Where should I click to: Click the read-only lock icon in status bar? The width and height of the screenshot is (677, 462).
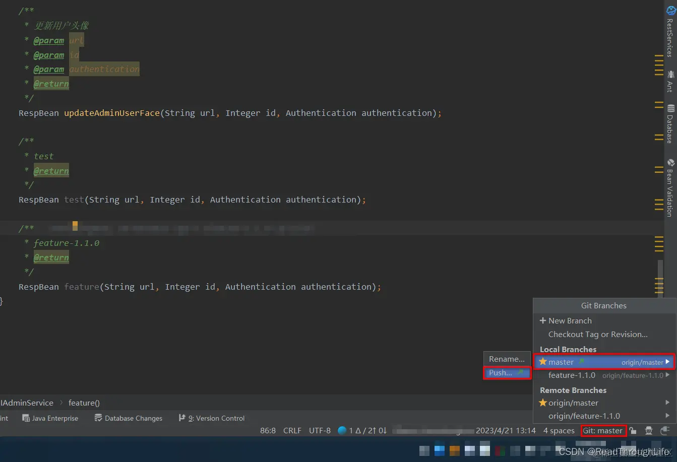(x=633, y=431)
